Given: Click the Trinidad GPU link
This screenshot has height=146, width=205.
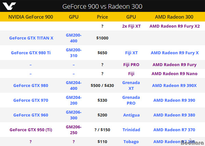Looking at the screenshot, I should tap(131, 130).
